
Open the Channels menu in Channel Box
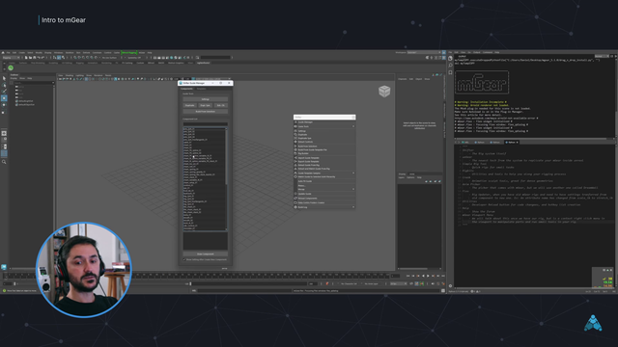[403, 79]
